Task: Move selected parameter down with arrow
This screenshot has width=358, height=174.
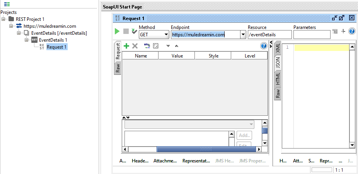Action: 168,46
